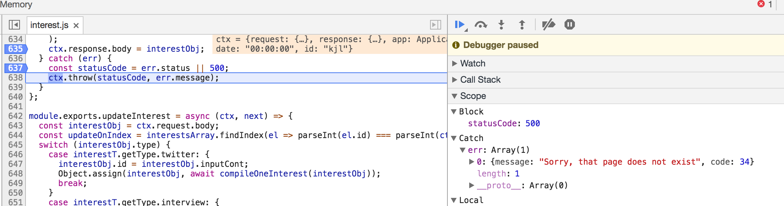Image resolution: width=784 pixels, height=206 pixels.
Task: Step into the next function call
Action: pos(501,25)
